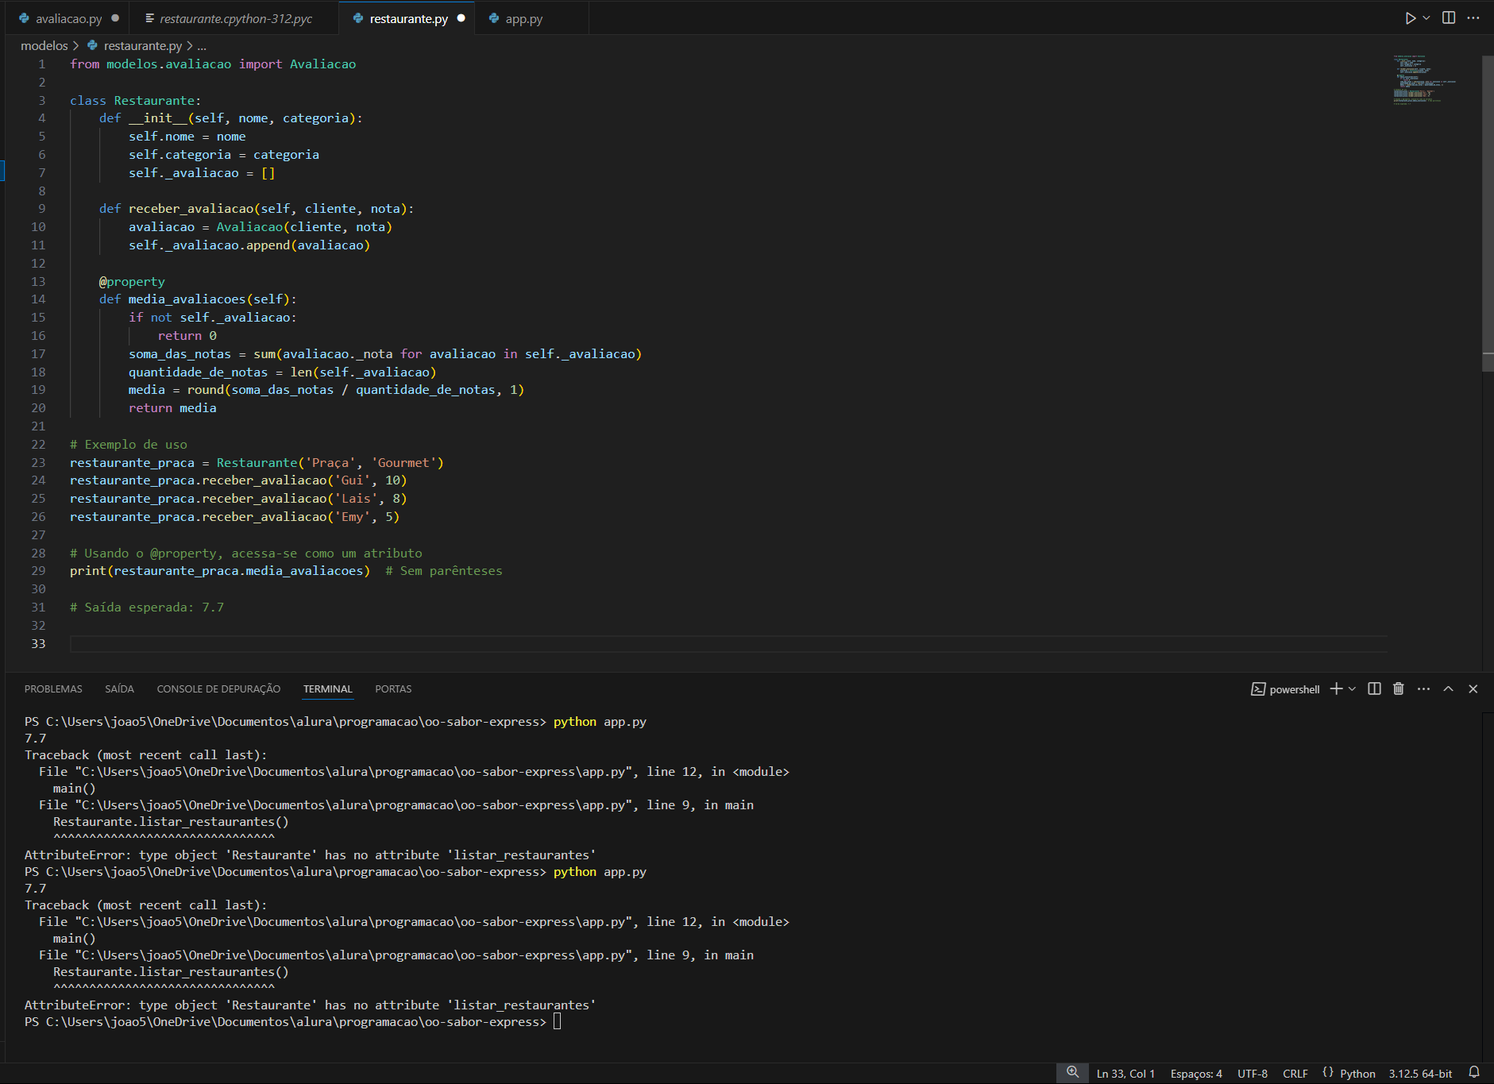Split the editor to the right
Image resolution: width=1494 pixels, height=1084 pixels.
[1449, 18]
